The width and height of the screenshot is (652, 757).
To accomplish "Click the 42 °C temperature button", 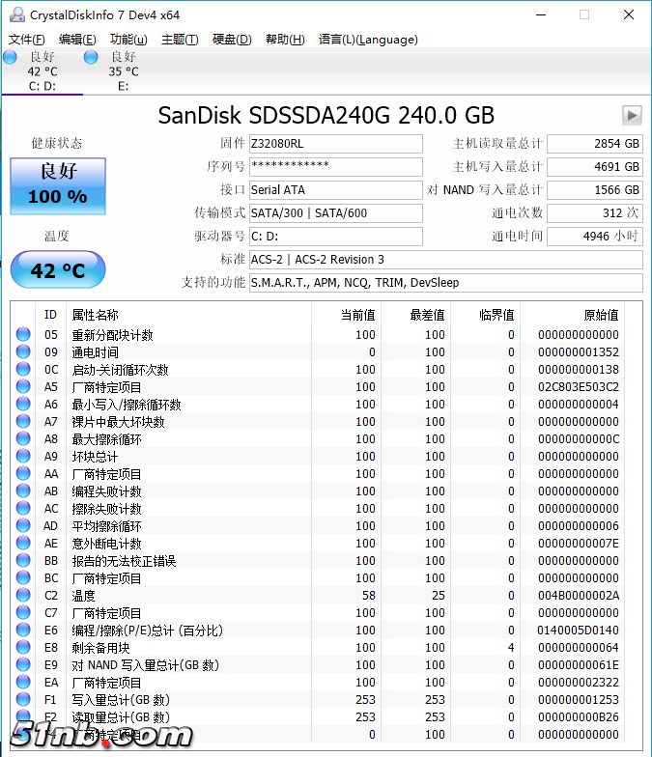I will 58,270.
